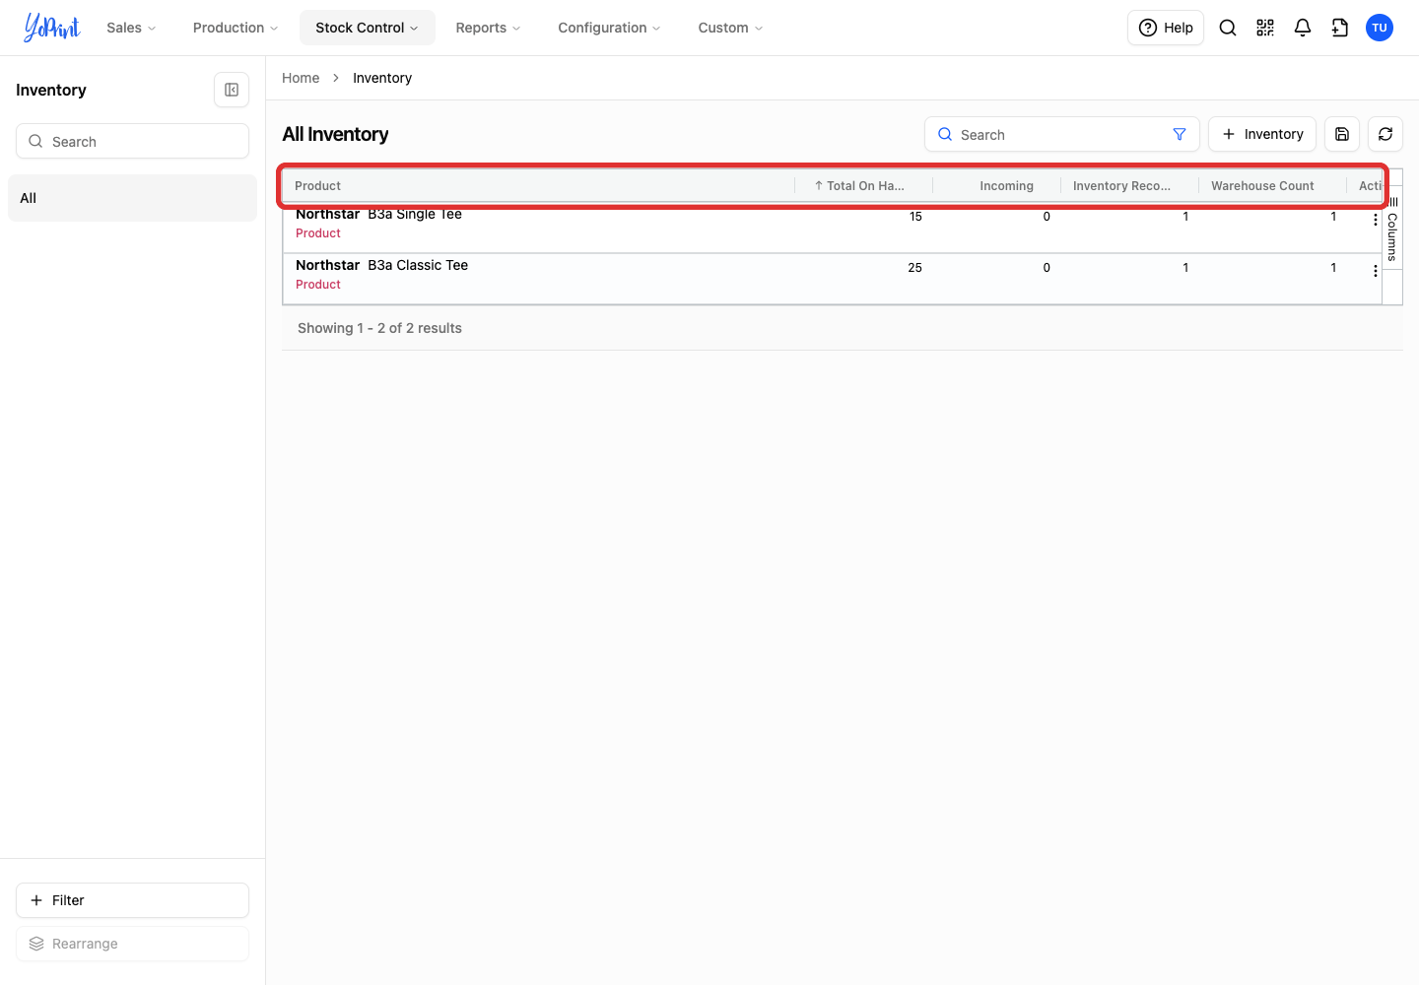Click the document export icon in top bar
The height and width of the screenshot is (985, 1419).
(1340, 28)
